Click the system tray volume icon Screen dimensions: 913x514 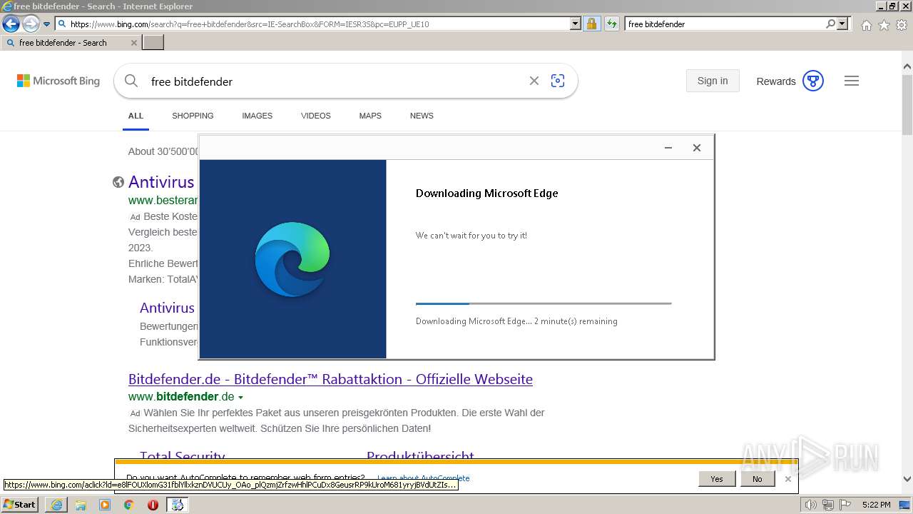pyautogui.click(x=810, y=505)
